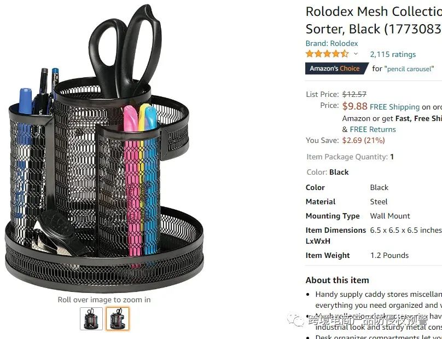Click the Amazon's Choice badge
This screenshot has width=442, height=339.
click(335, 68)
